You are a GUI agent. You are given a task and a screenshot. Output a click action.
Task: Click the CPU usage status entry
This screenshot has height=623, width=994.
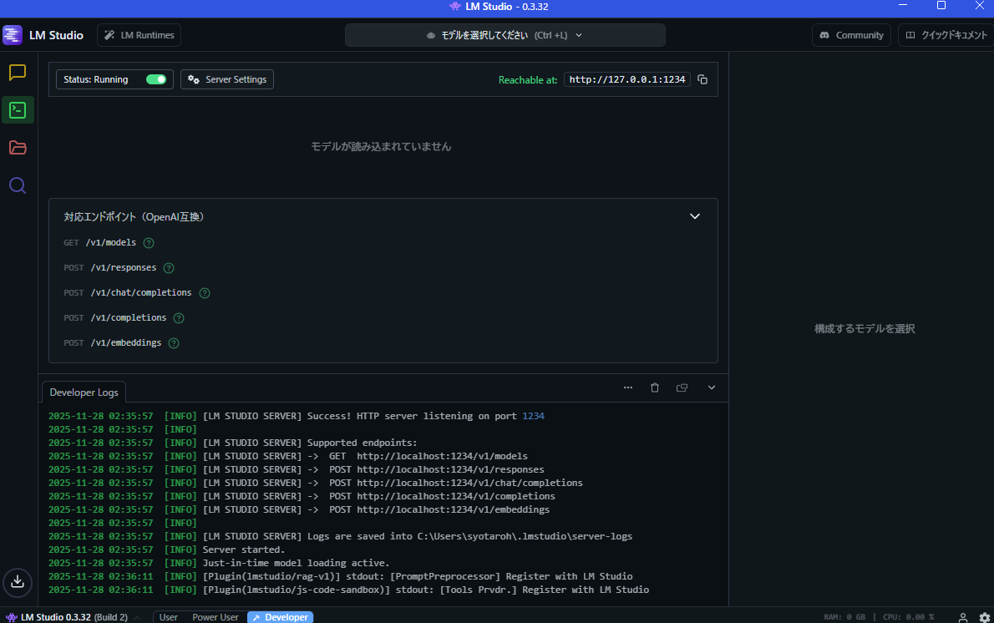909,617
